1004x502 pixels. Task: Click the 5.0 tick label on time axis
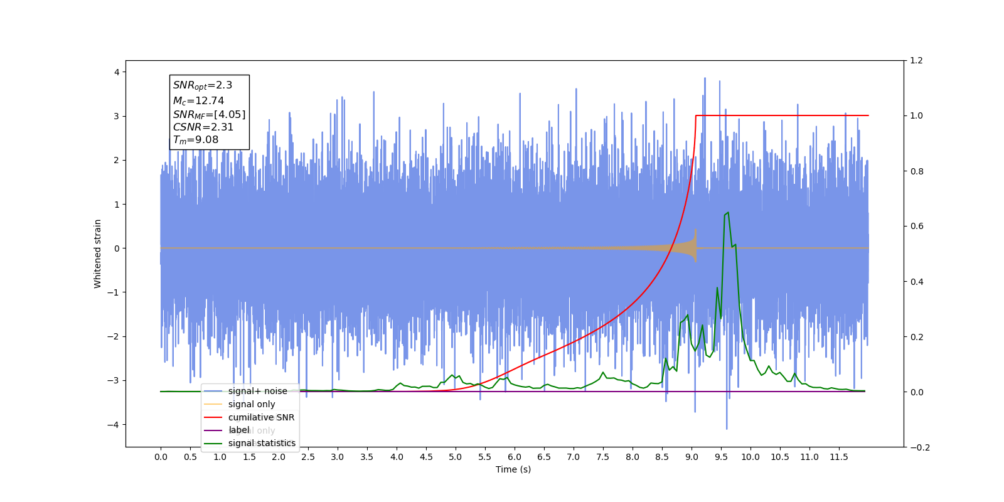click(456, 457)
